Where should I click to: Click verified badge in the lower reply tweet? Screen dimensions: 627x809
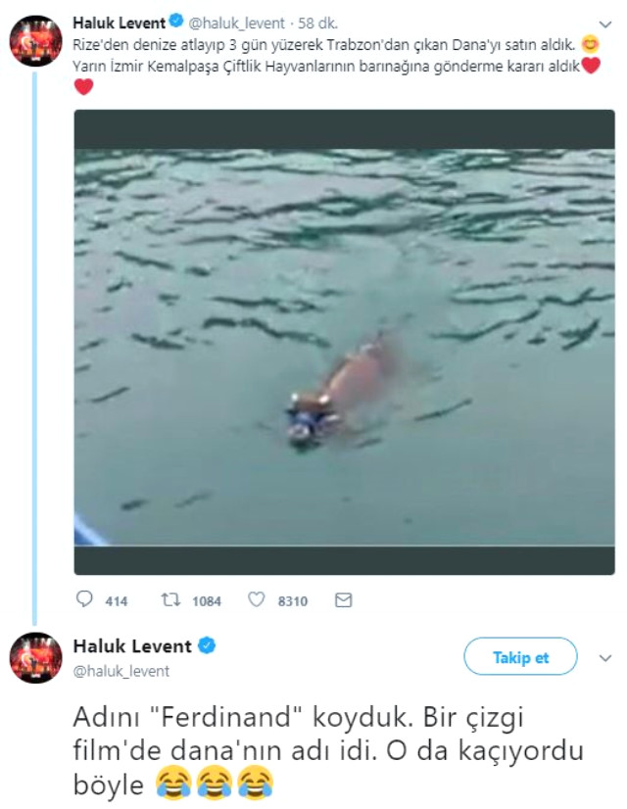(x=208, y=645)
